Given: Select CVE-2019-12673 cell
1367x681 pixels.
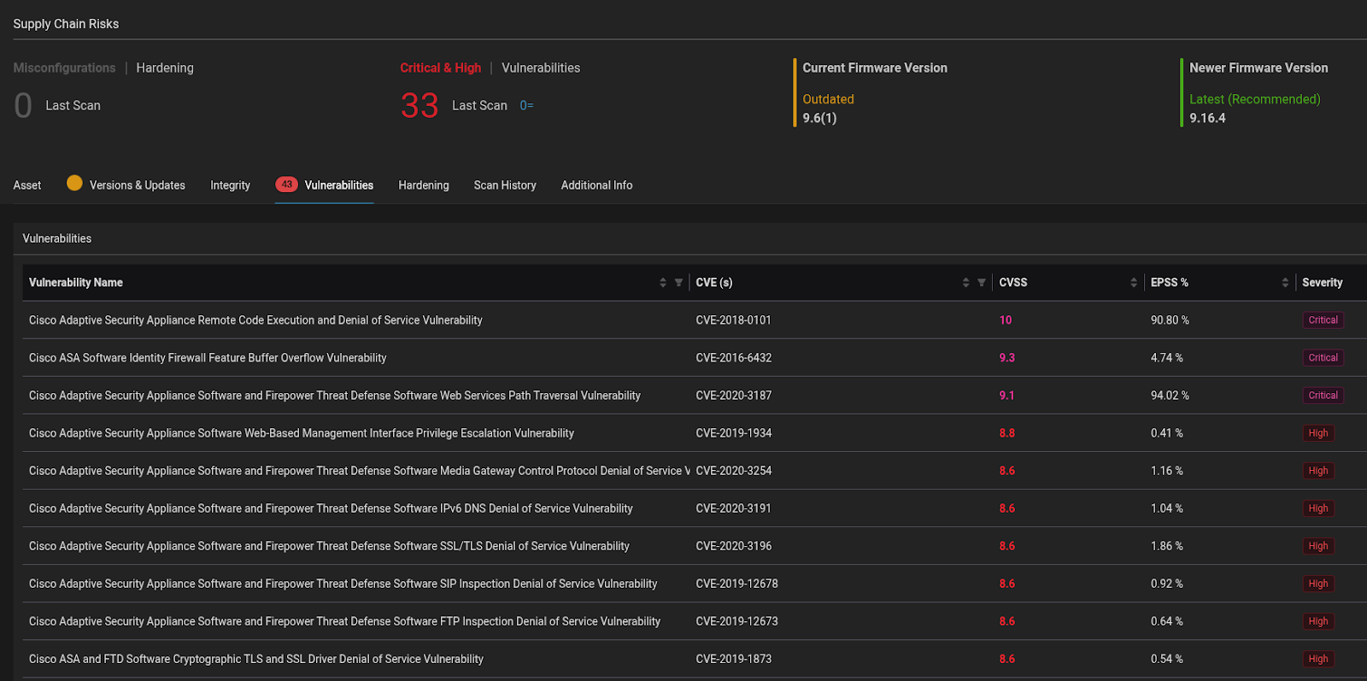Looking at the screenshot, I should click(x=736, y=621).
